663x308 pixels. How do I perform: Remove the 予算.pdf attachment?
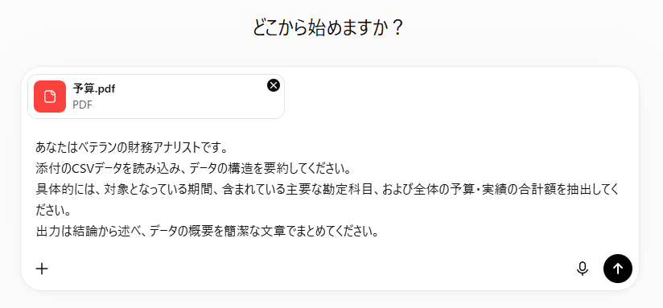point(274,85)
